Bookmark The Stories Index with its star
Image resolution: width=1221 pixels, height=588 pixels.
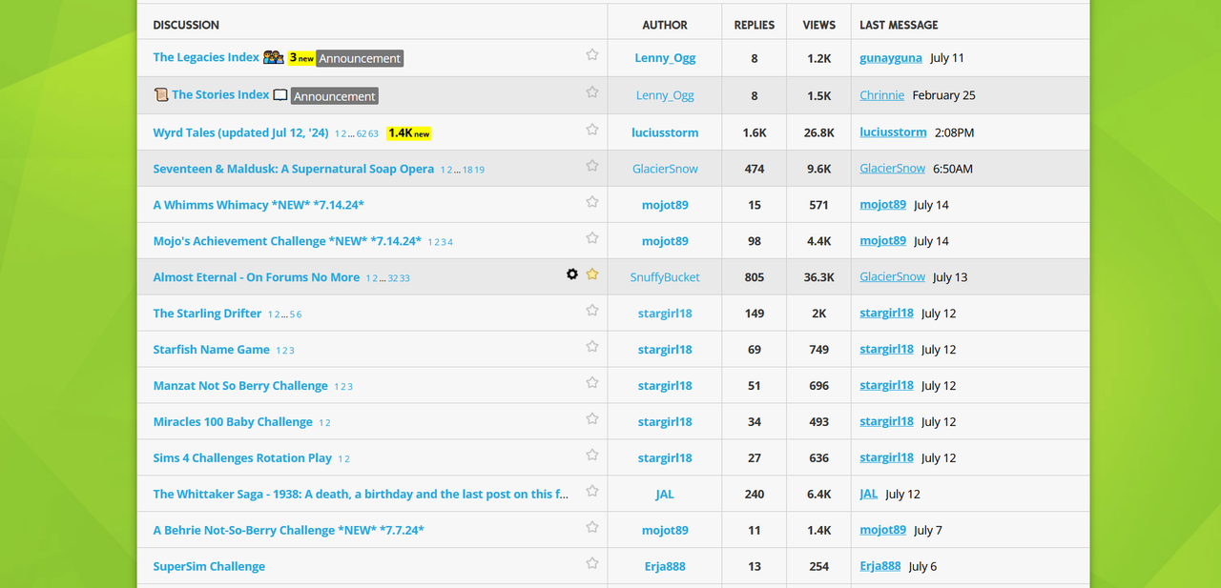tap(592, 92)
